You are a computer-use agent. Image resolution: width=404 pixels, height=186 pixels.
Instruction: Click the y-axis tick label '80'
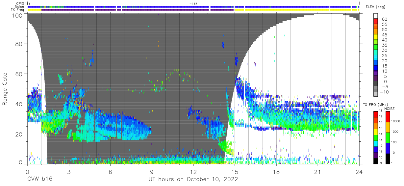click(x=19, y=44)
